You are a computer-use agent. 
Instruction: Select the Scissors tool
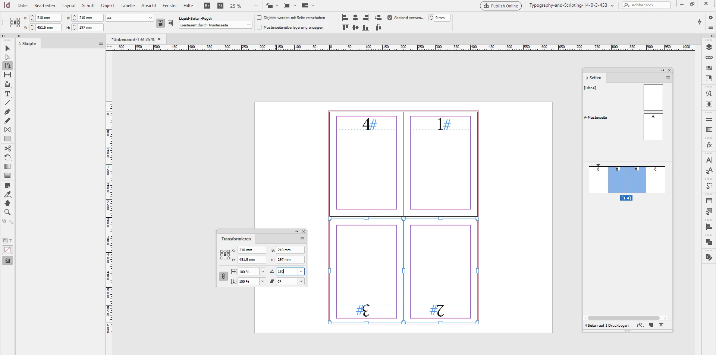pos(7,148)
